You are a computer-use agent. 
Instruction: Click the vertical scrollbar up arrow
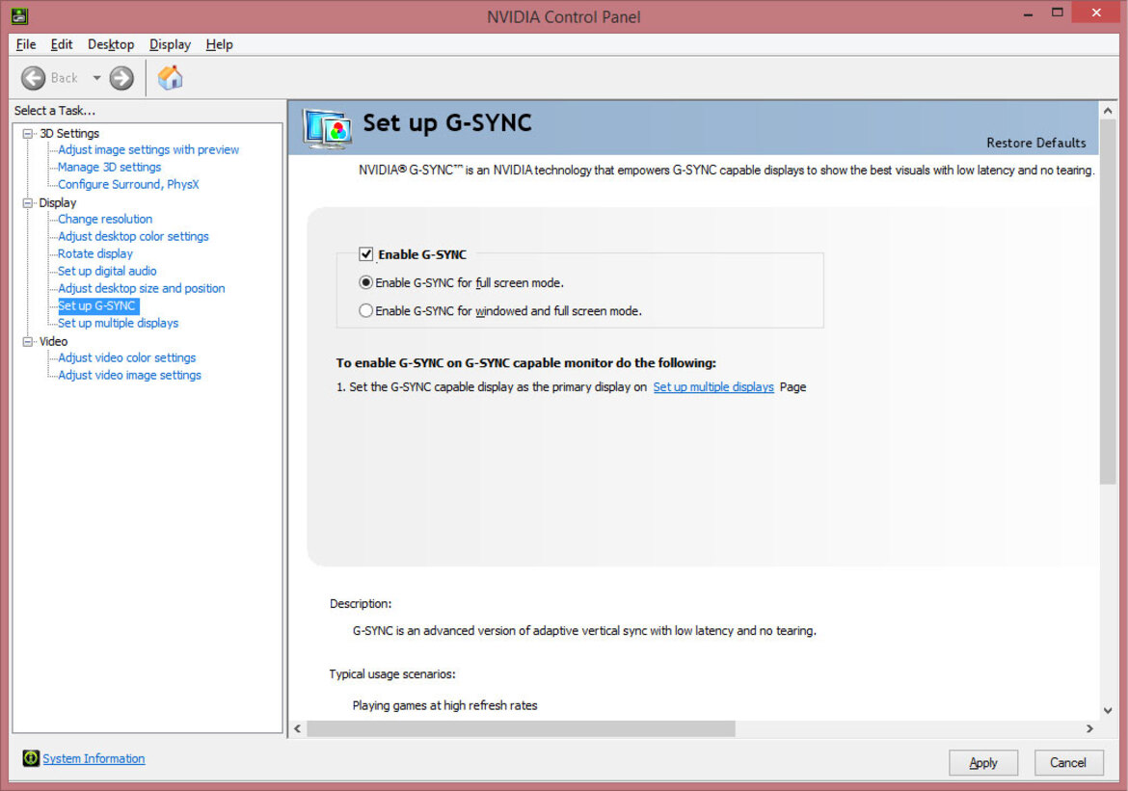click(1108, 111)
